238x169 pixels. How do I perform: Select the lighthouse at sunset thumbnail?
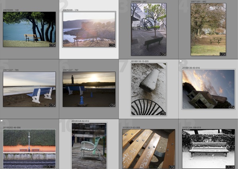89,89
